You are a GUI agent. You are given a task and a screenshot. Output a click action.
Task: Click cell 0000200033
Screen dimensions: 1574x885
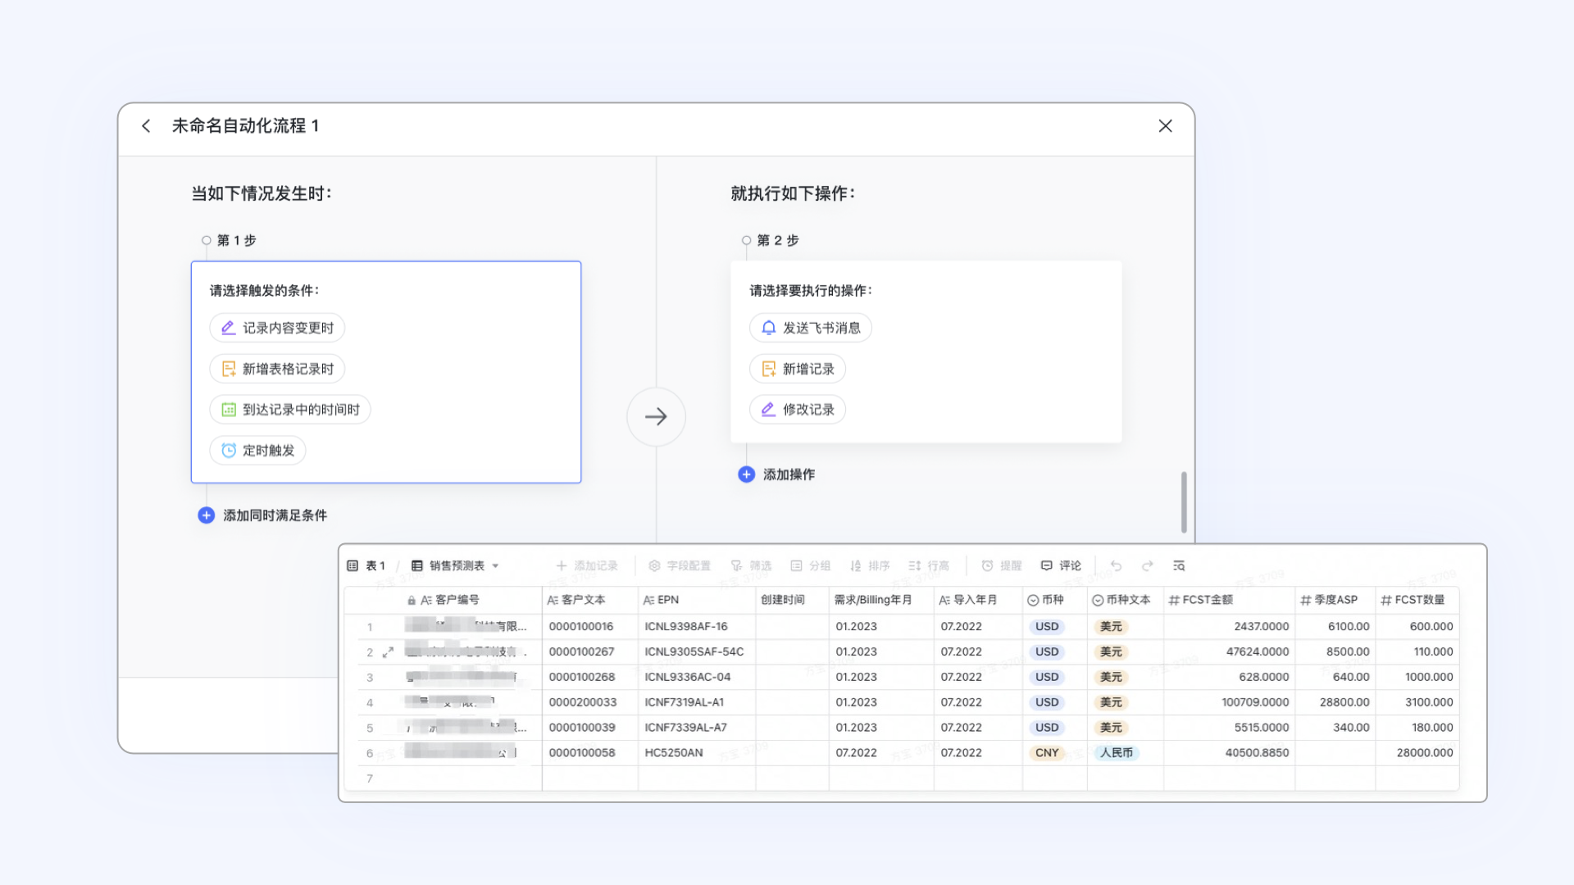tap(590, 702)
